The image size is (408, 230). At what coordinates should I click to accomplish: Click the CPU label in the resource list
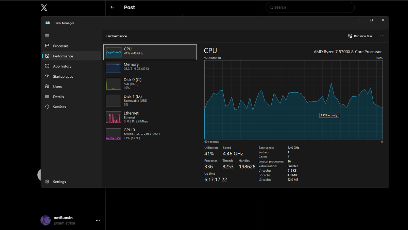128,49
